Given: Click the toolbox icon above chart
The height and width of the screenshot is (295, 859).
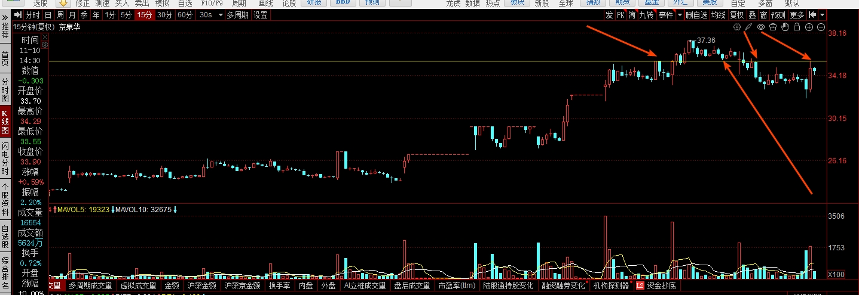Looking at the screenshot, I should [773, 27].
